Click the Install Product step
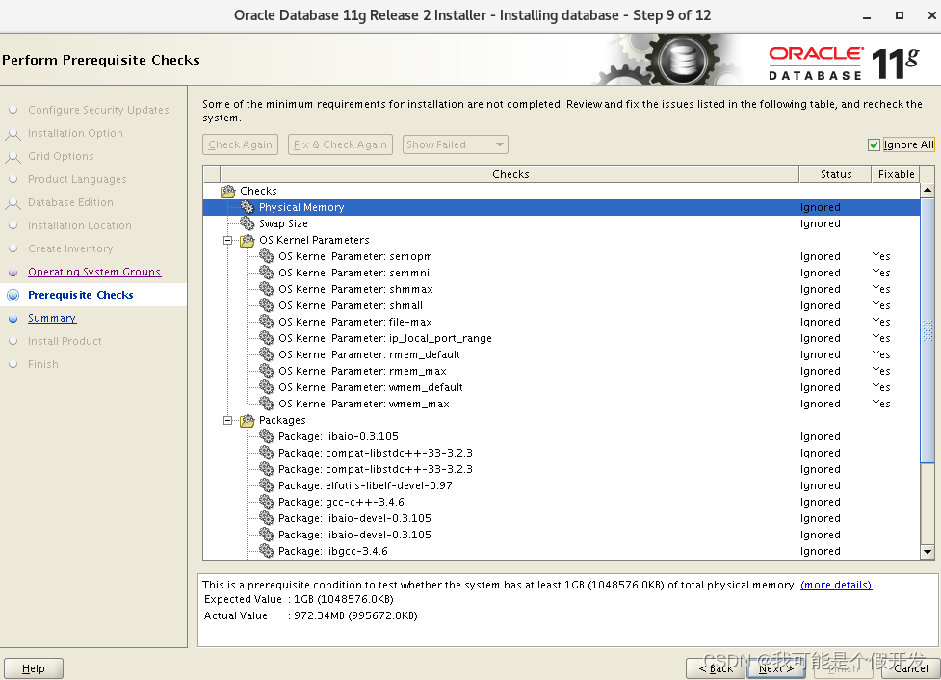The height and width of the screenshot is (680, 941). click(x=65, y=341)
